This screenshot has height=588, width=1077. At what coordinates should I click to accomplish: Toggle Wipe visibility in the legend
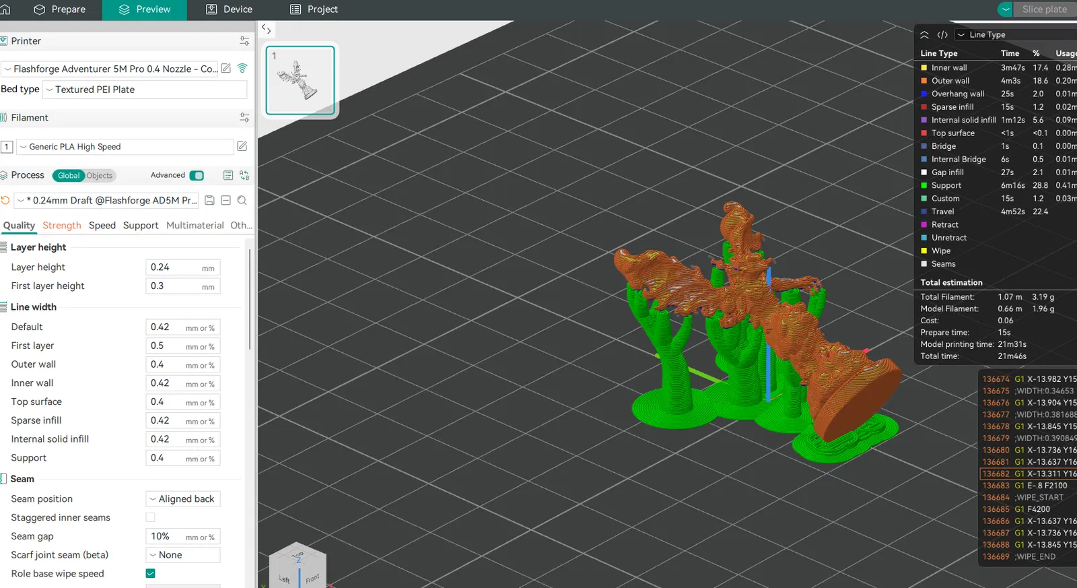click(x=924, y=251)
